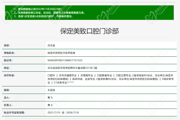Click the address 韩村乡鲁岗路231号门脸
The image size is (180, 120).
point(72,68)
